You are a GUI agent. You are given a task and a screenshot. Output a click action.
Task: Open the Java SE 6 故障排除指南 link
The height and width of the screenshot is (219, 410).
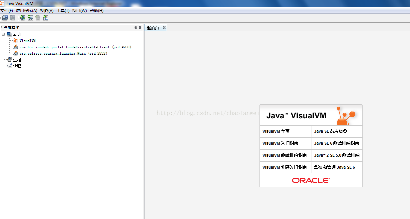point(337,143)
